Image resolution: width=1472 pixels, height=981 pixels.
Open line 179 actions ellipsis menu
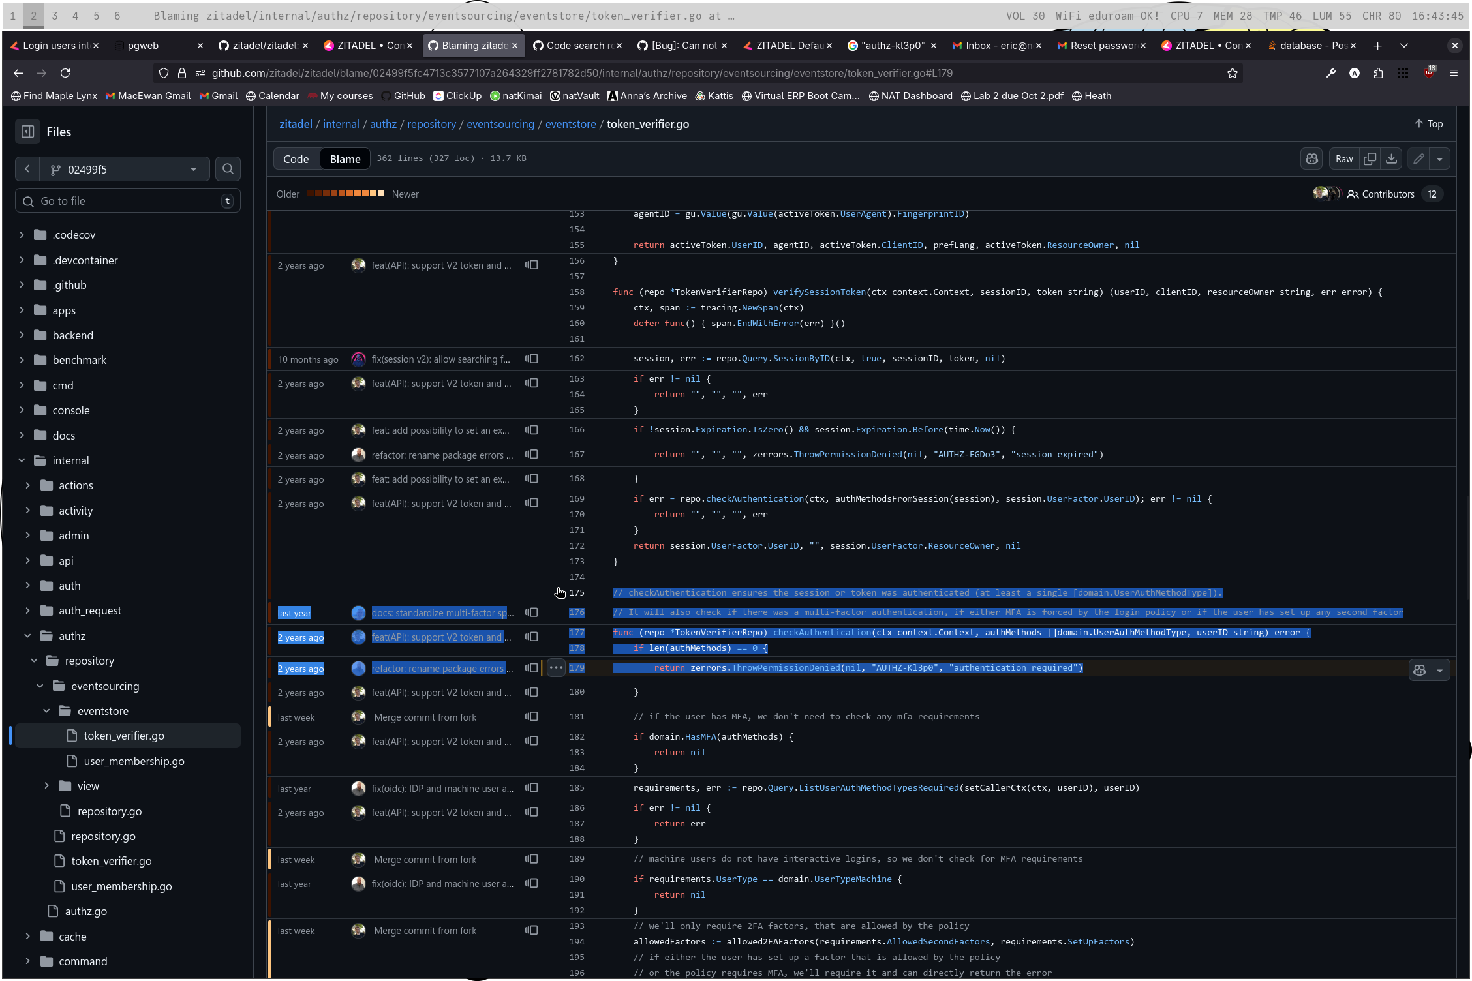tap(556, 668)
